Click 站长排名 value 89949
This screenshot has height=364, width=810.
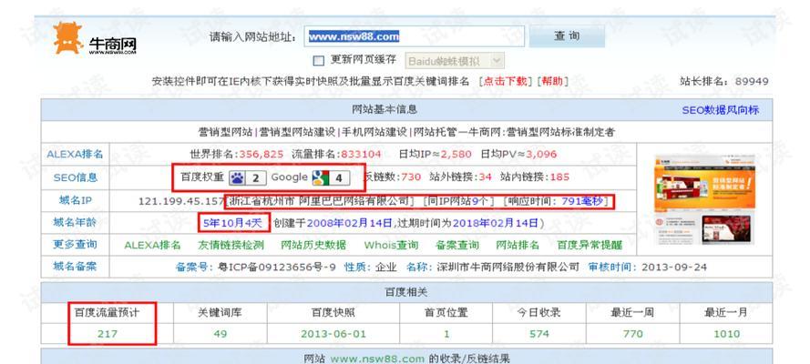click(x=752, y=81)
